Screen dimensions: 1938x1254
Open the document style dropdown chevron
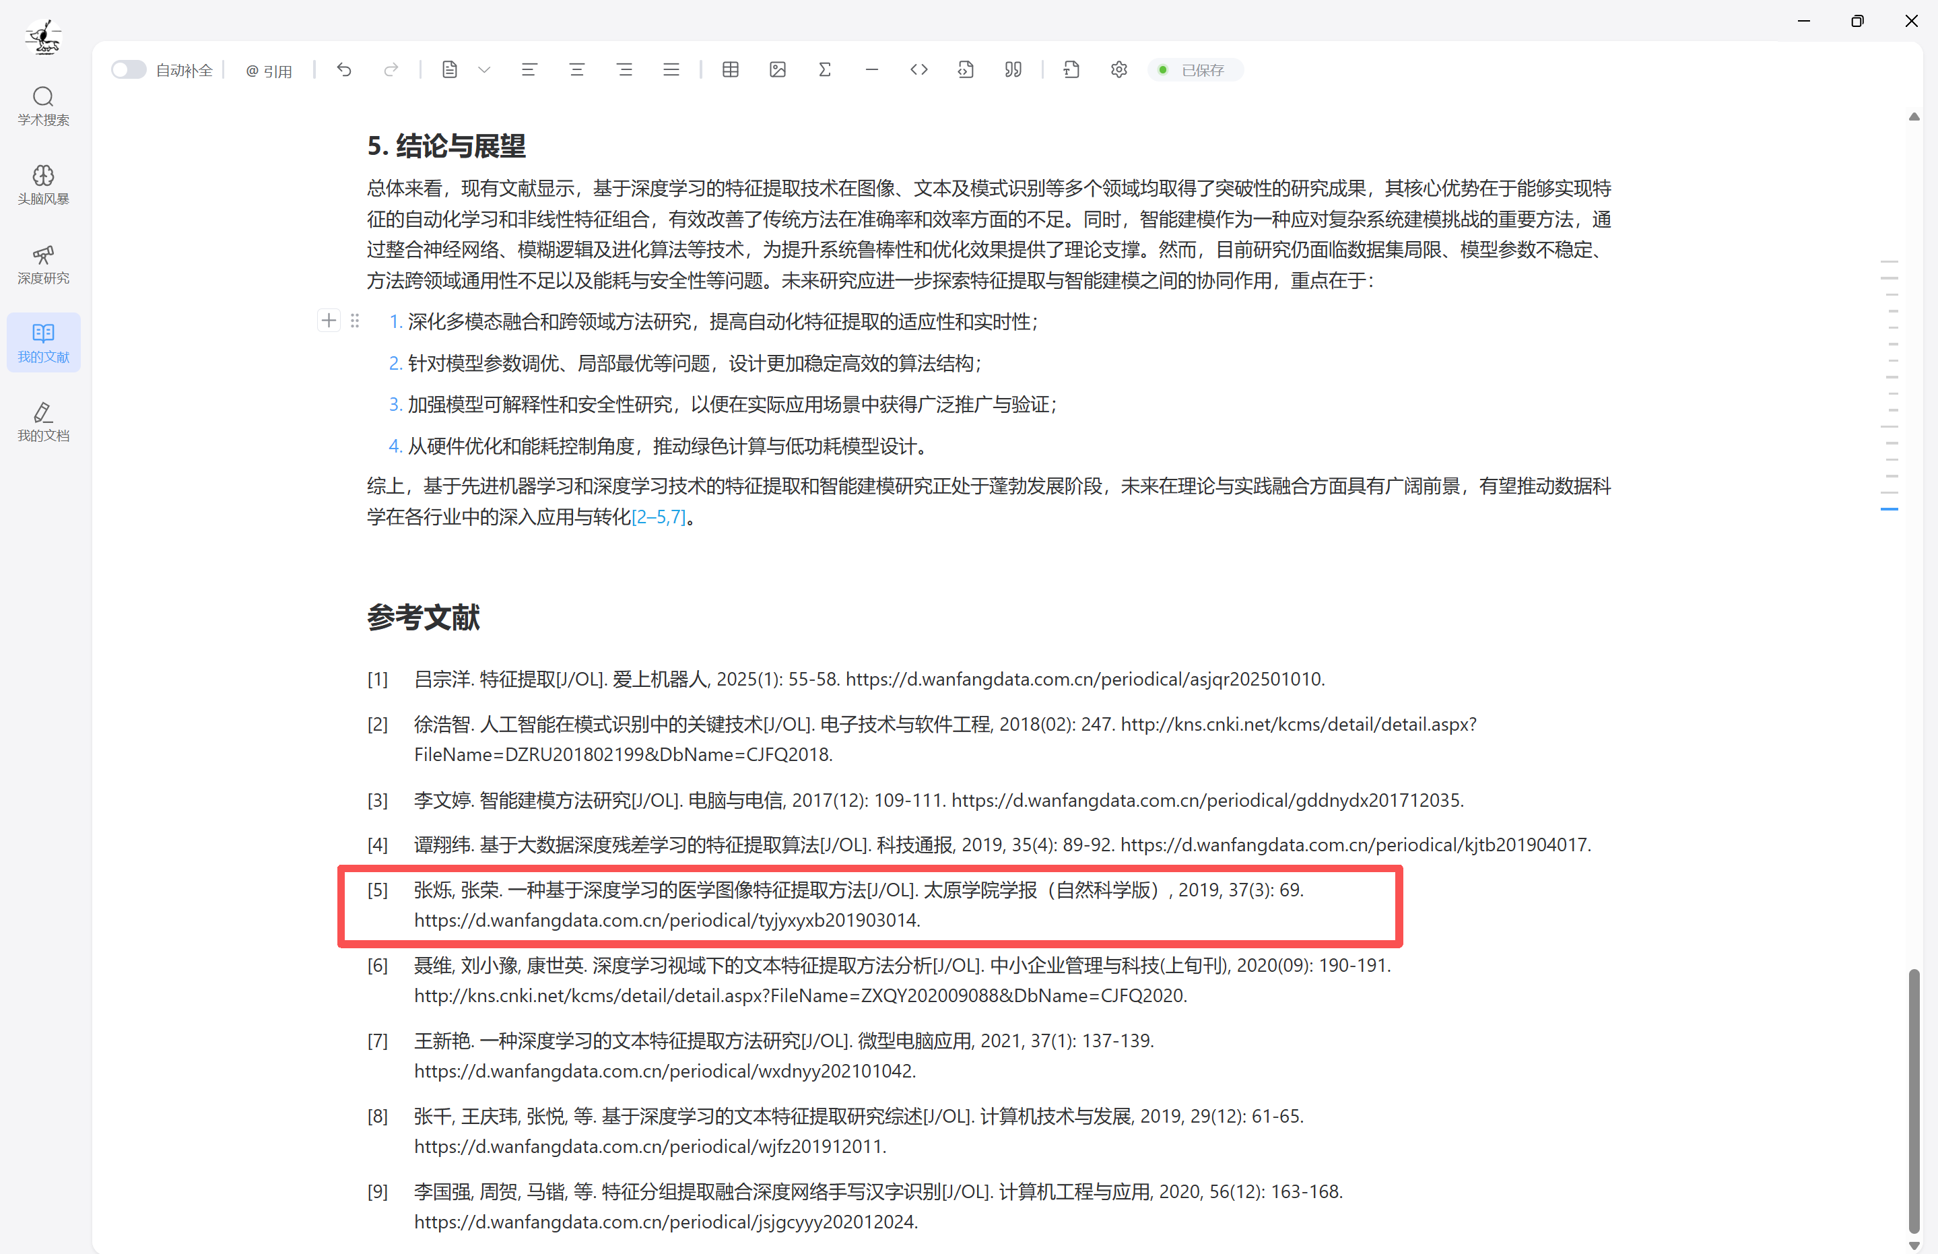pos(484,70)
